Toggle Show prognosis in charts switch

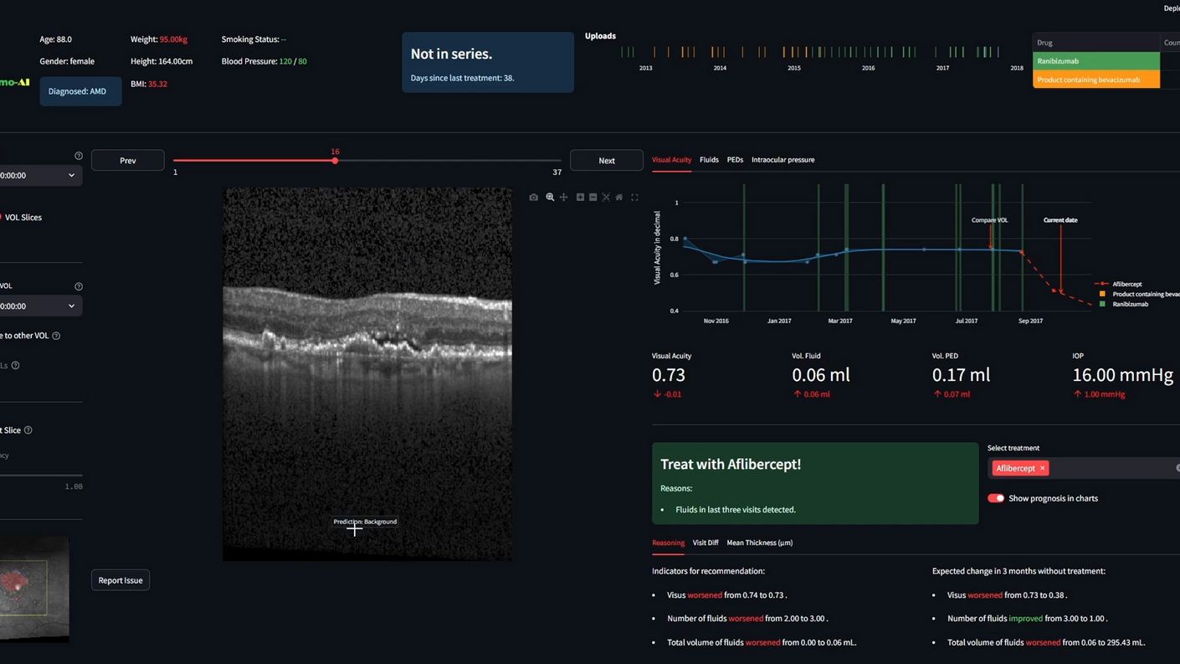click(x=995, y=498)
